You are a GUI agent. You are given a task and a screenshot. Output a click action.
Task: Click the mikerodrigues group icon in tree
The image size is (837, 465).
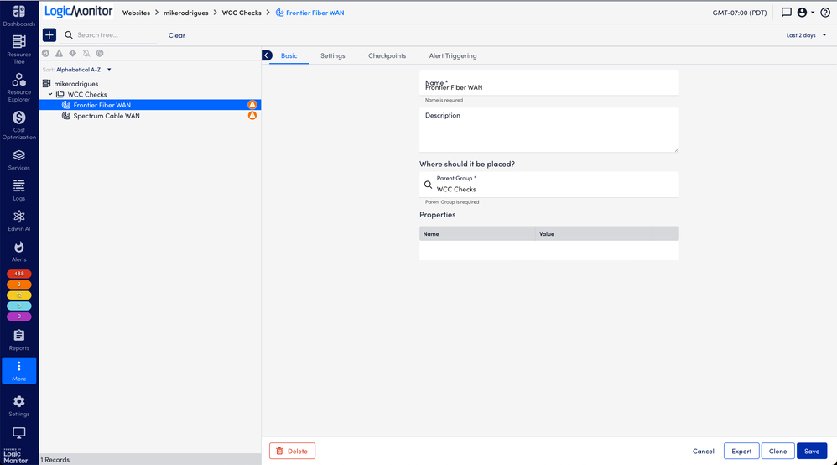46,83
